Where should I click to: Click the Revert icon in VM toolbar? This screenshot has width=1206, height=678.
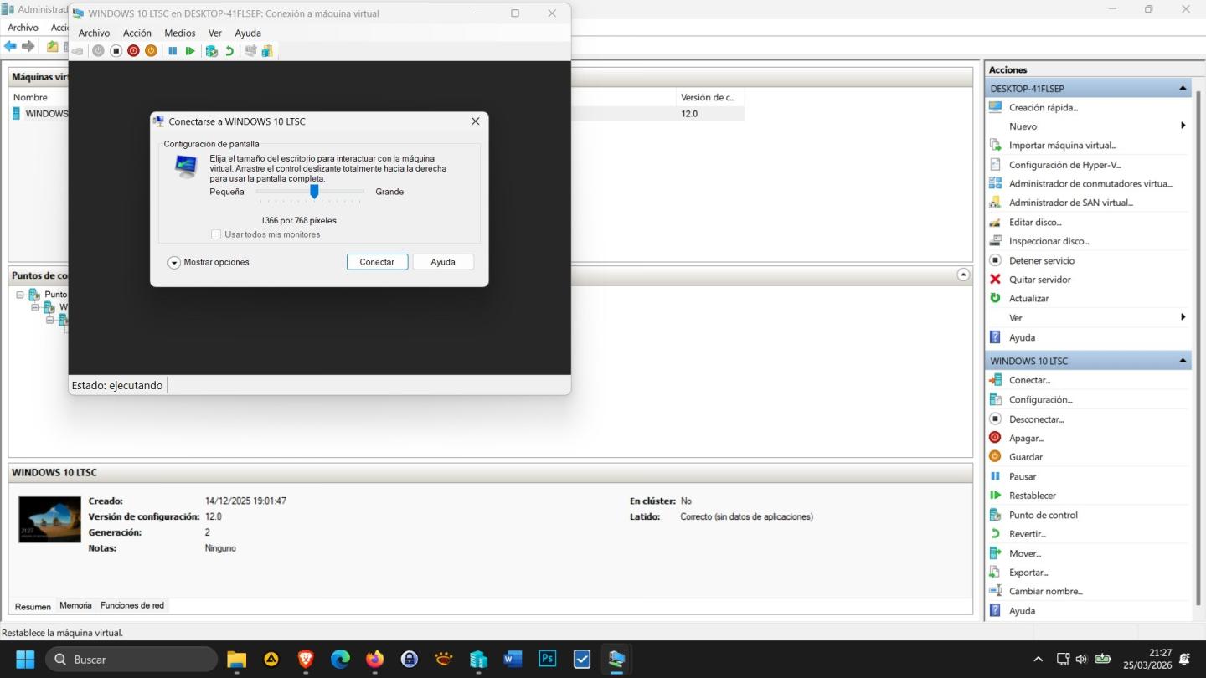(229, 51)
